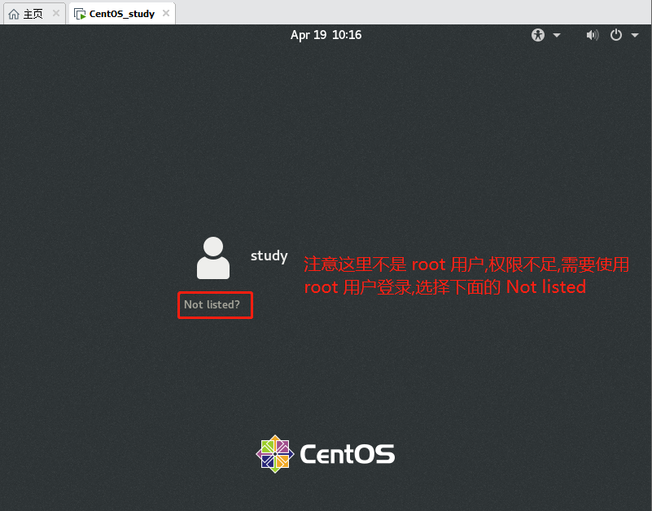This screenshot has height=511, width=652.
Task: Open the accessibility menu icon
Action: (x=537, y=35)
